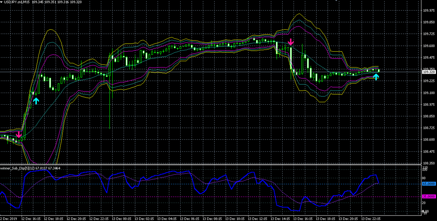Click the 13 Dec 00:15 time label
The image size is (437, 221).
pos(121,219)
